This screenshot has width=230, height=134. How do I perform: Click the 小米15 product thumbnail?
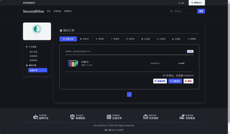point(73,63)
